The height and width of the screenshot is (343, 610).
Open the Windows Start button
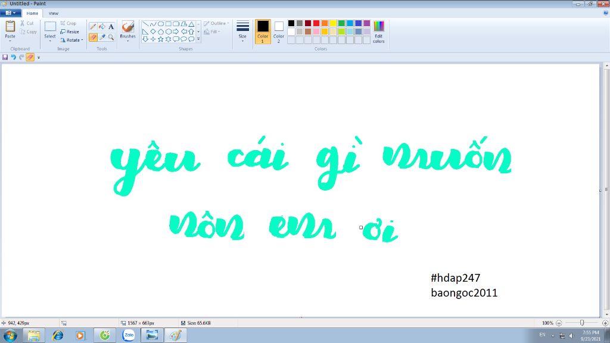tap(10, 335)
